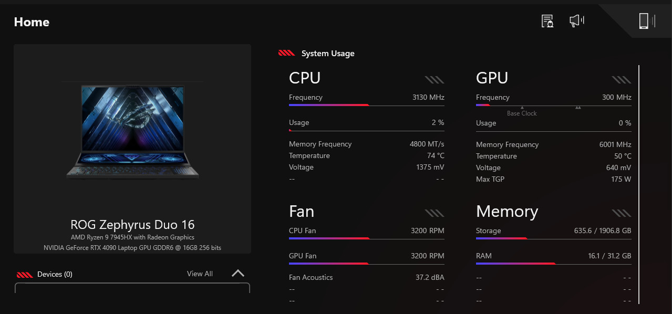The image size is (672, 314).
Task: Click the GPU Usage 0 % value
Action: coord(625,123)
